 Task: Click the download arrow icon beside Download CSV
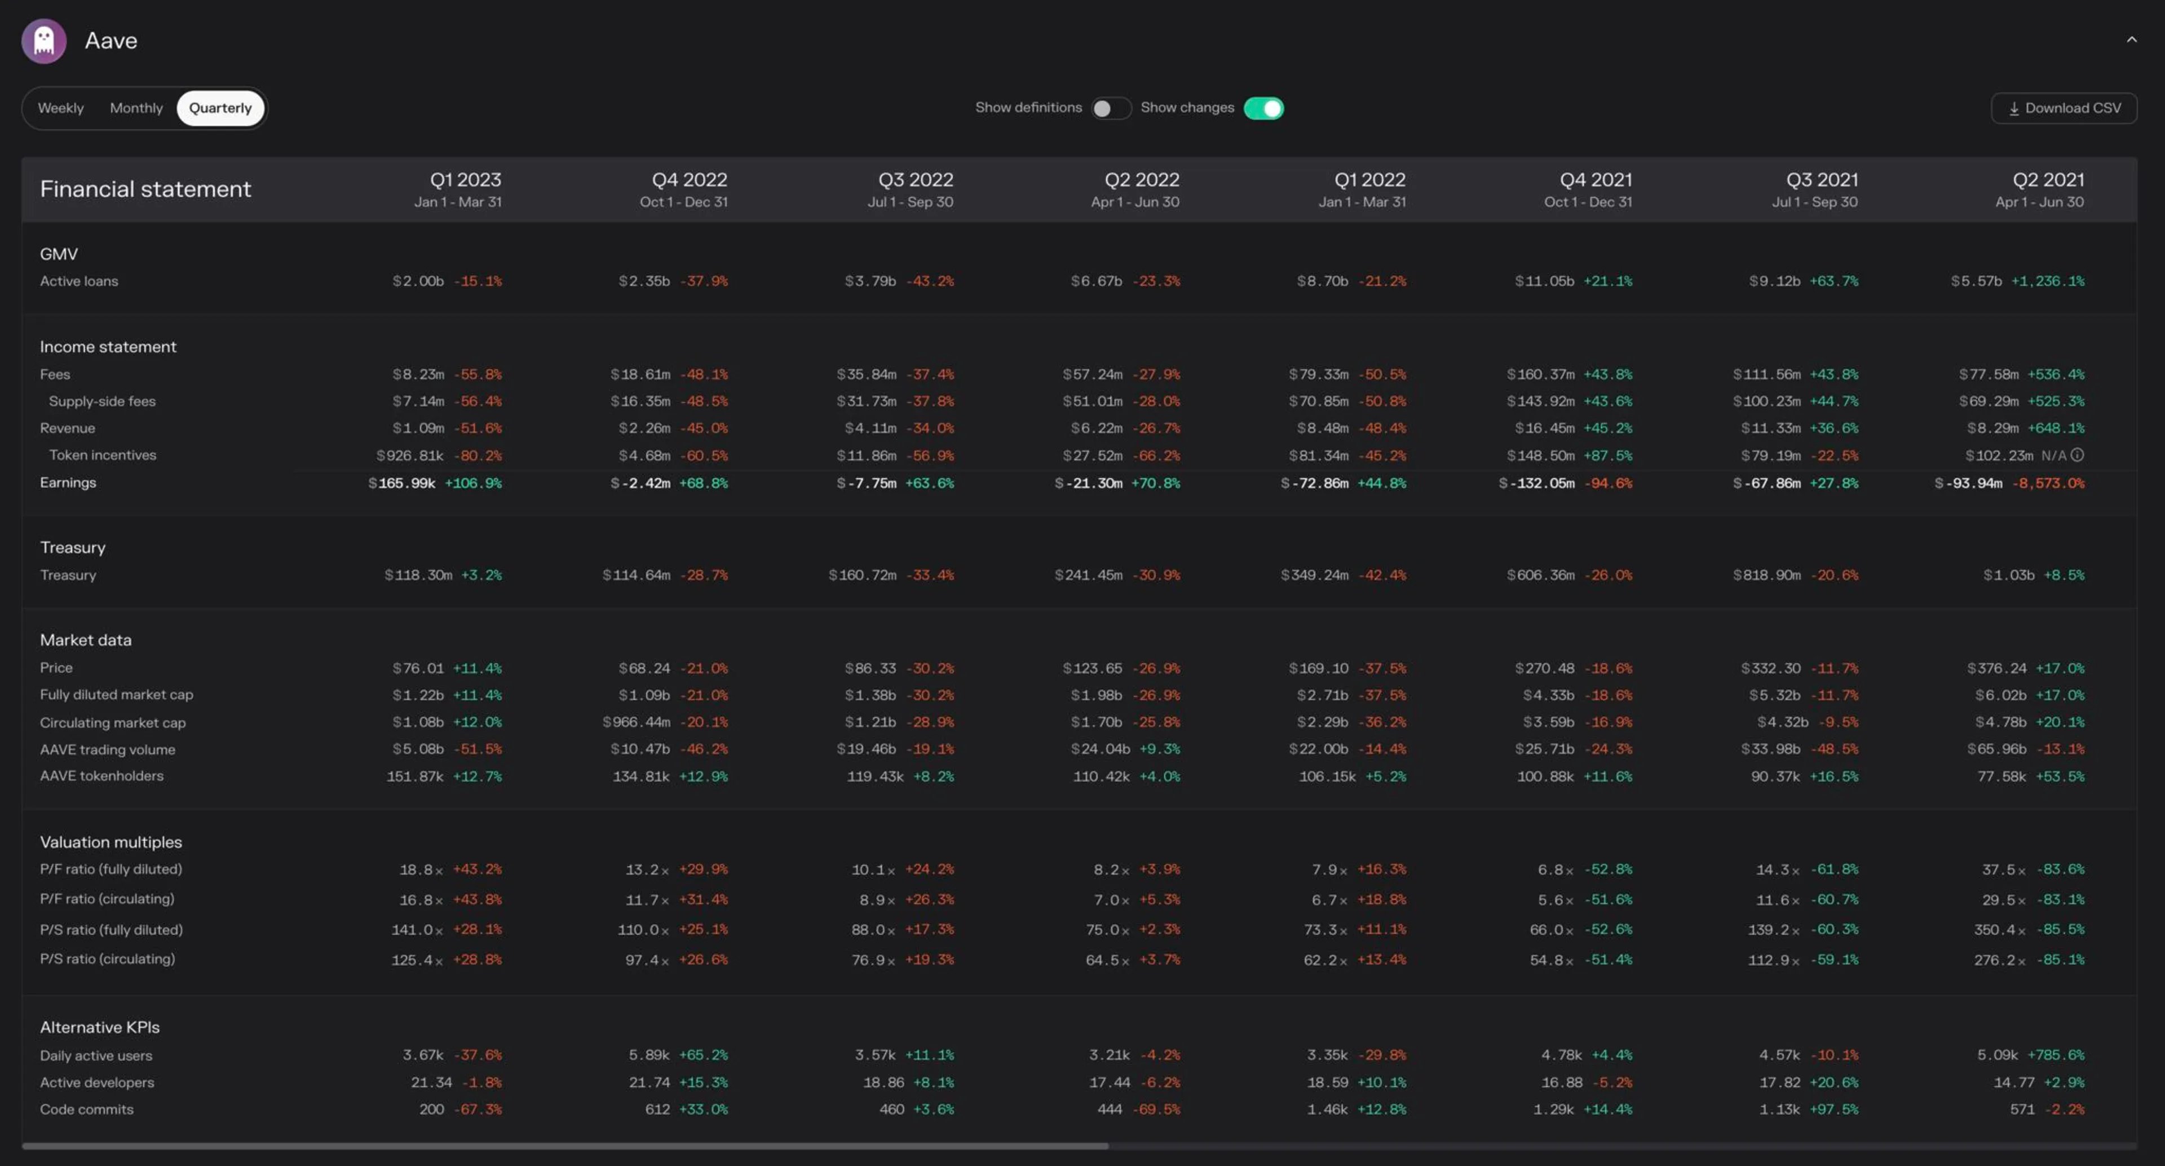[2014, 108]
